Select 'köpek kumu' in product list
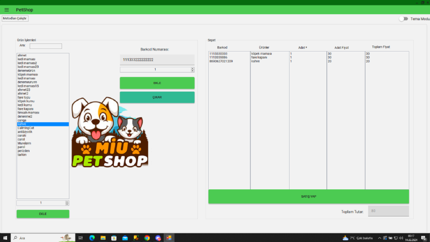 click(43, 101)
